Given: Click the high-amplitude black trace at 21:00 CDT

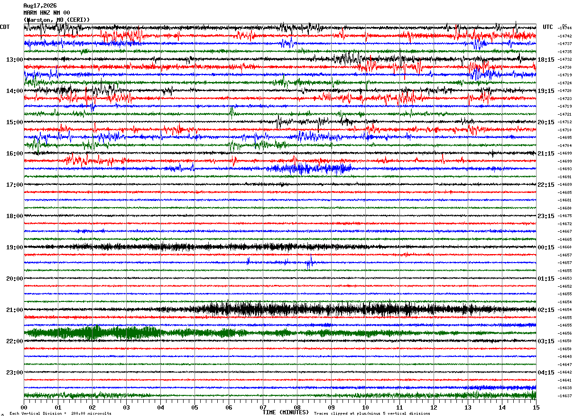Looking at the screenshot, I should point(280,310).
